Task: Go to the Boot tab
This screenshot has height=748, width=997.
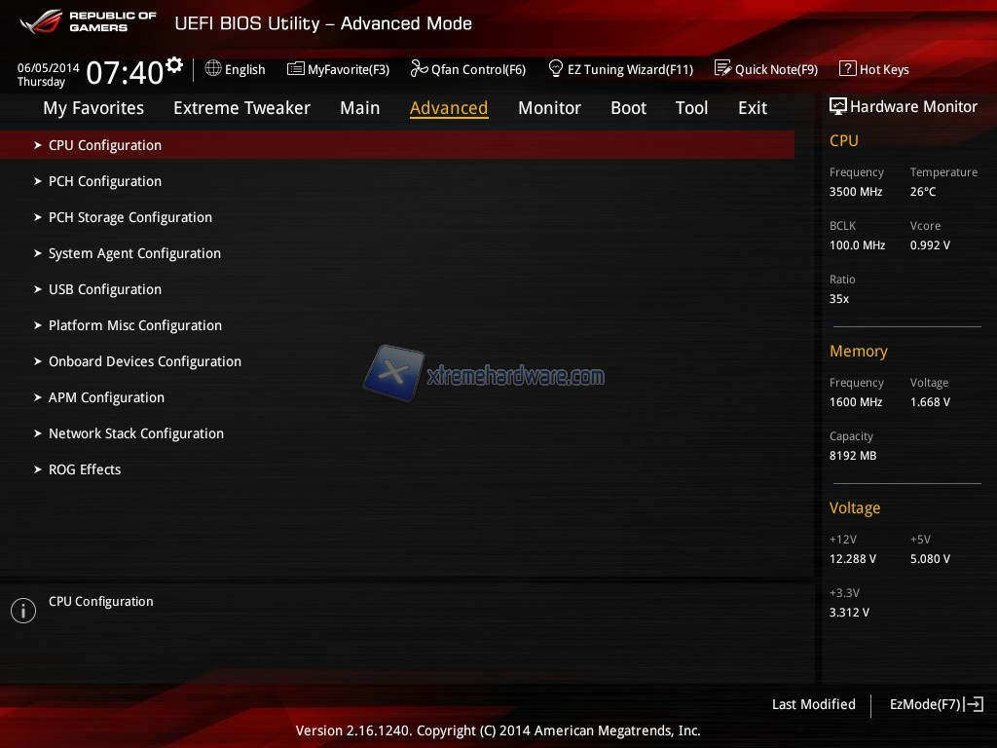Action: (x=628, y=108)
